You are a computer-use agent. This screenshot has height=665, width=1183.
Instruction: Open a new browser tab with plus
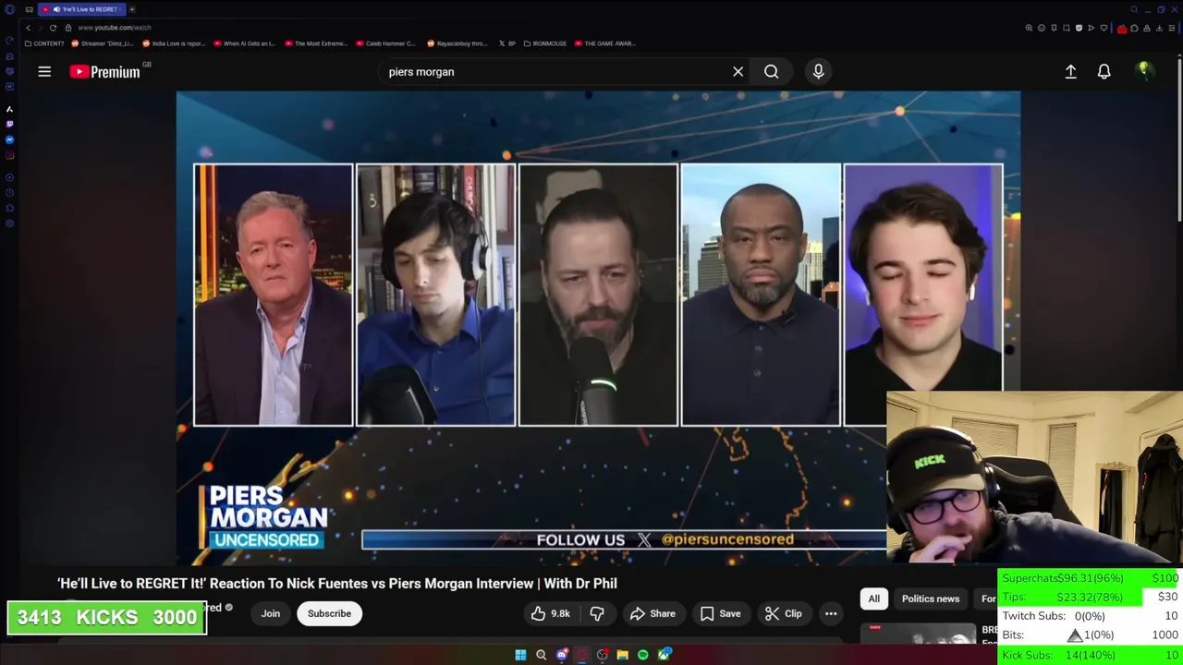[131, 9]
